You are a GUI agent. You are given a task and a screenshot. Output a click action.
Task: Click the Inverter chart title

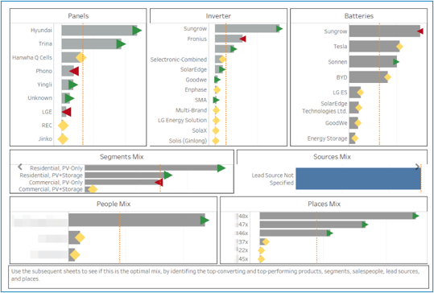click(218, 16)
